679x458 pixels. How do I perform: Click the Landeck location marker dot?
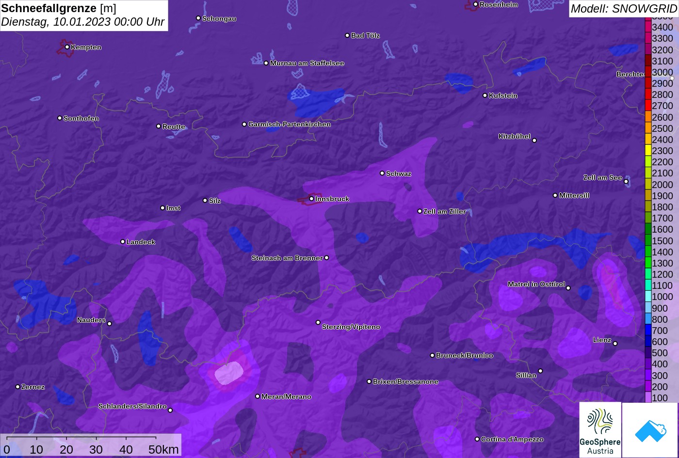tap(123, 242)
